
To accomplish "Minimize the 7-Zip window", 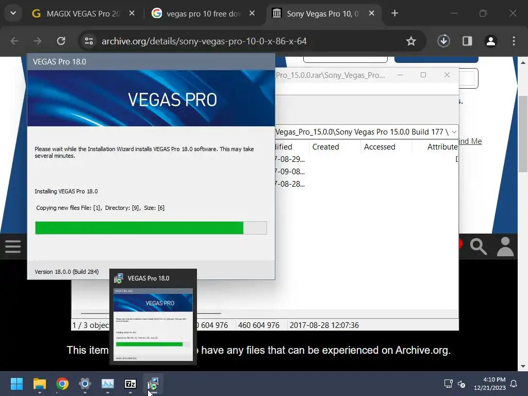I will (400, 75).
